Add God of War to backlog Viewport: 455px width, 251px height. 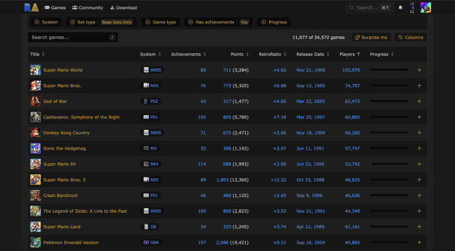point(419,101)
